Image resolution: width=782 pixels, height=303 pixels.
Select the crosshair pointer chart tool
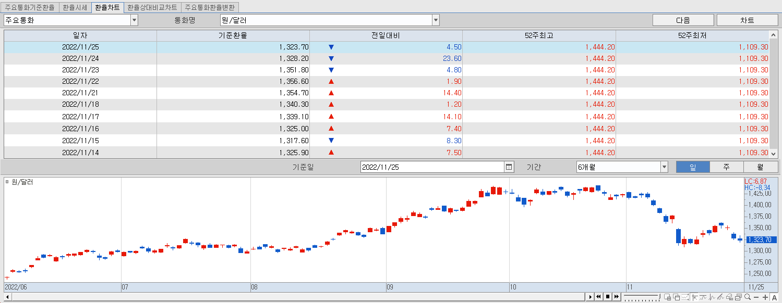(694, 297)
